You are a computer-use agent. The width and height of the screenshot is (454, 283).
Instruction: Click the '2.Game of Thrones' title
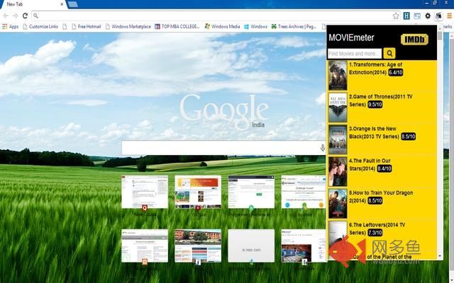[x=381, y=100]
